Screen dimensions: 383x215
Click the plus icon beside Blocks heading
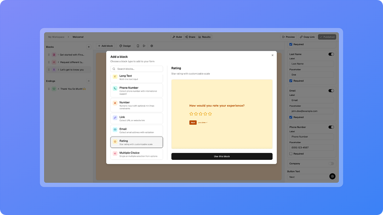[x=89, y=47]
